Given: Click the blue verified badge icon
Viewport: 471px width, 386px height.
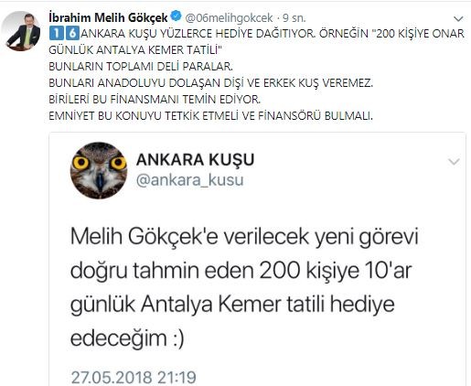Looking at the screenshot, I should 177,16.
